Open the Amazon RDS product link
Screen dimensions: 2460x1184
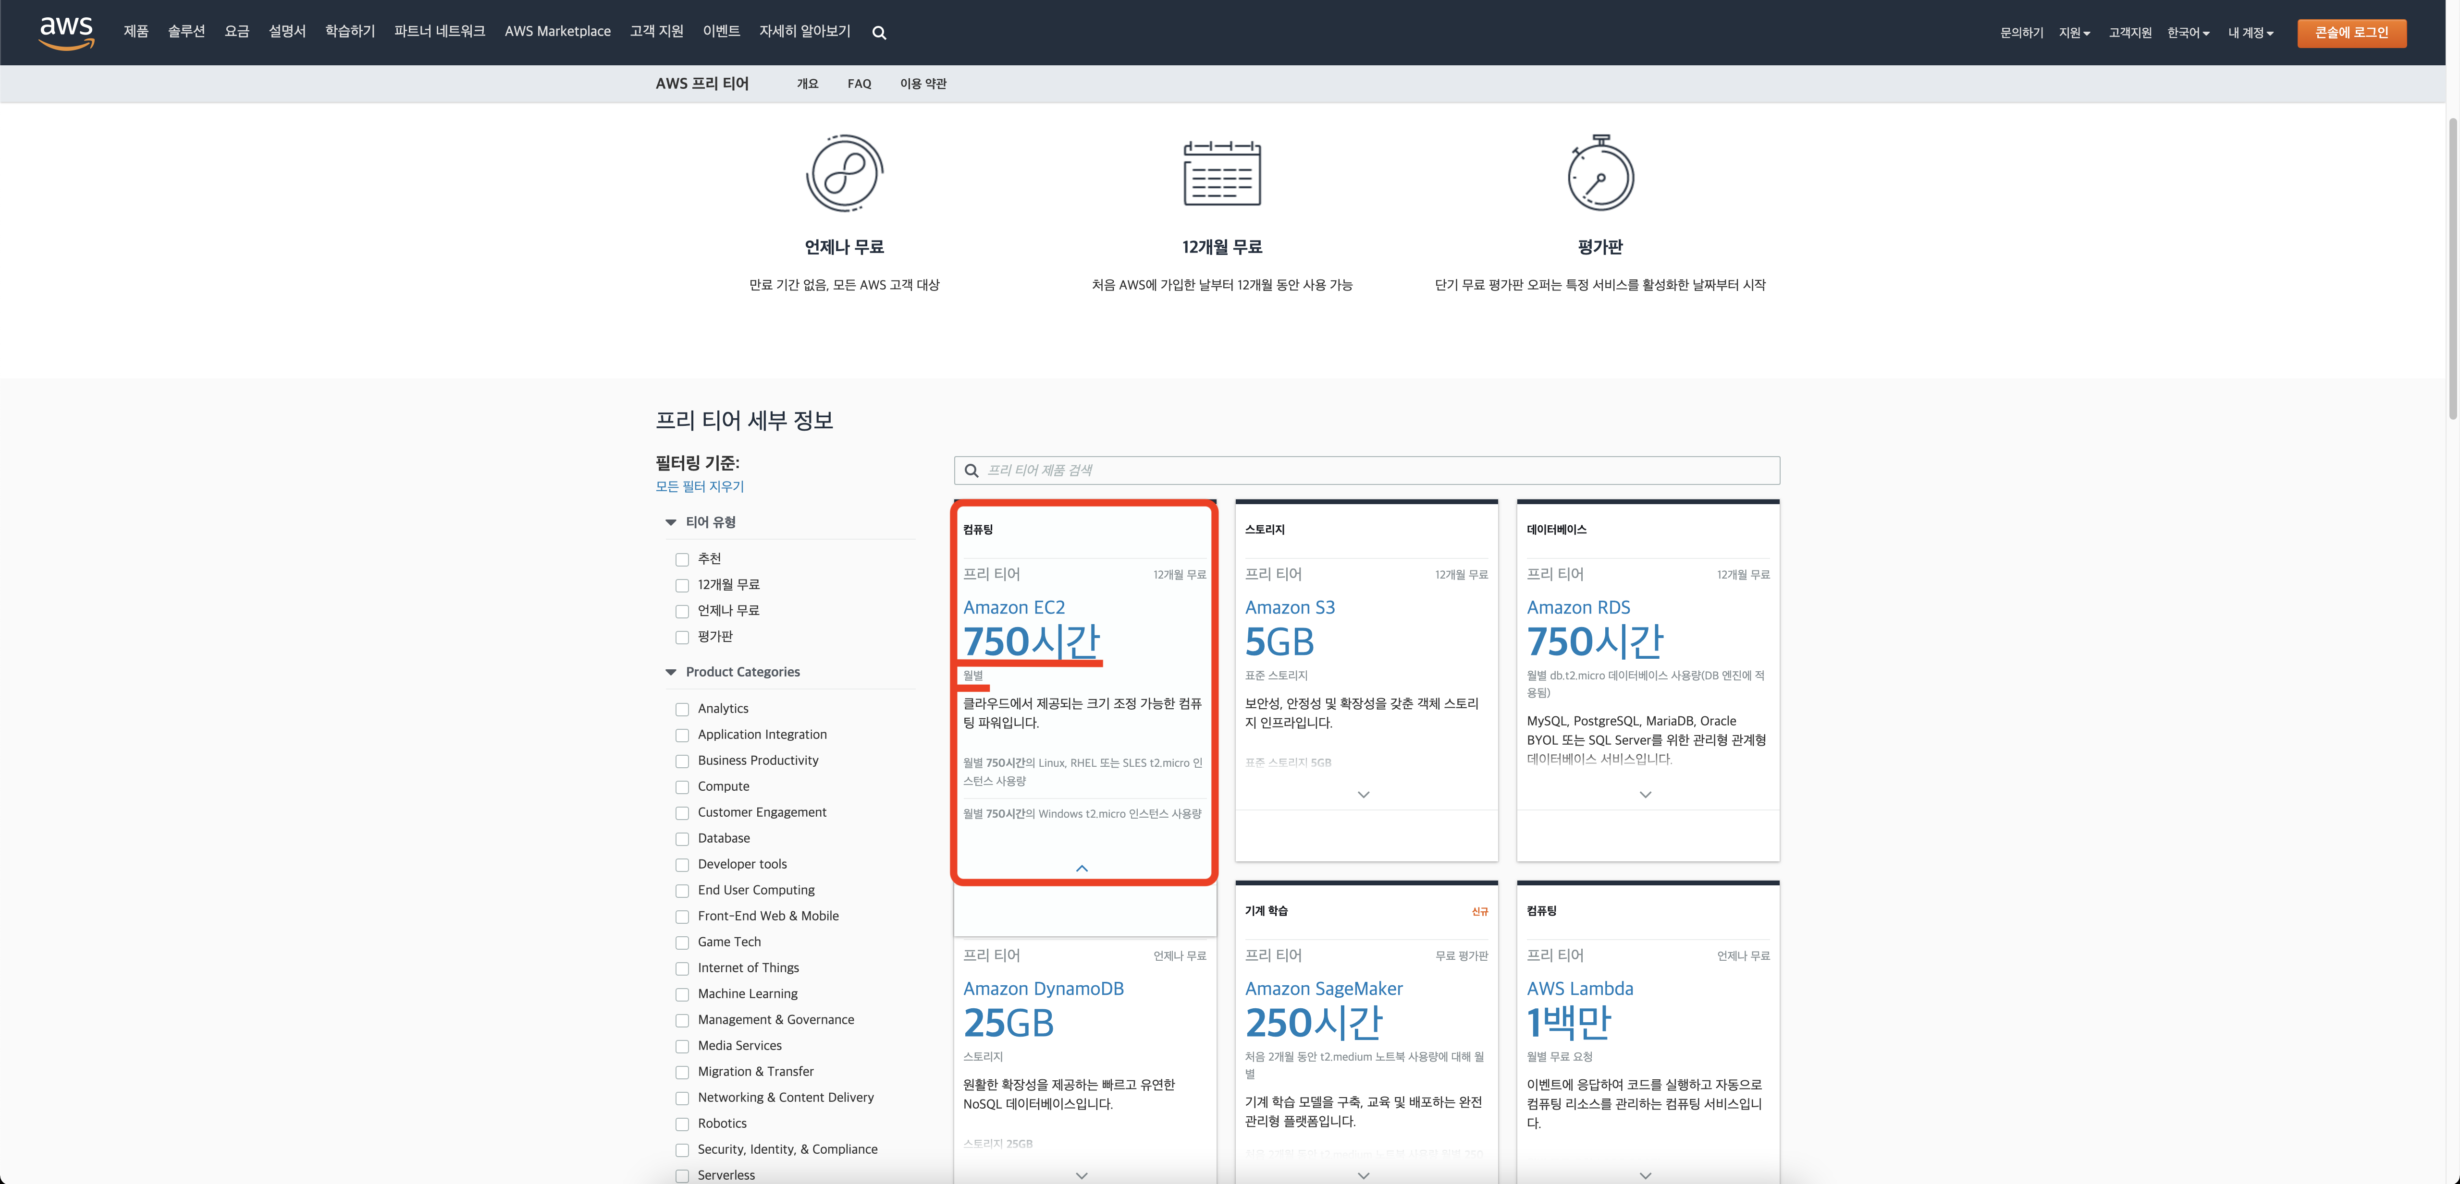coord(1577,608)
